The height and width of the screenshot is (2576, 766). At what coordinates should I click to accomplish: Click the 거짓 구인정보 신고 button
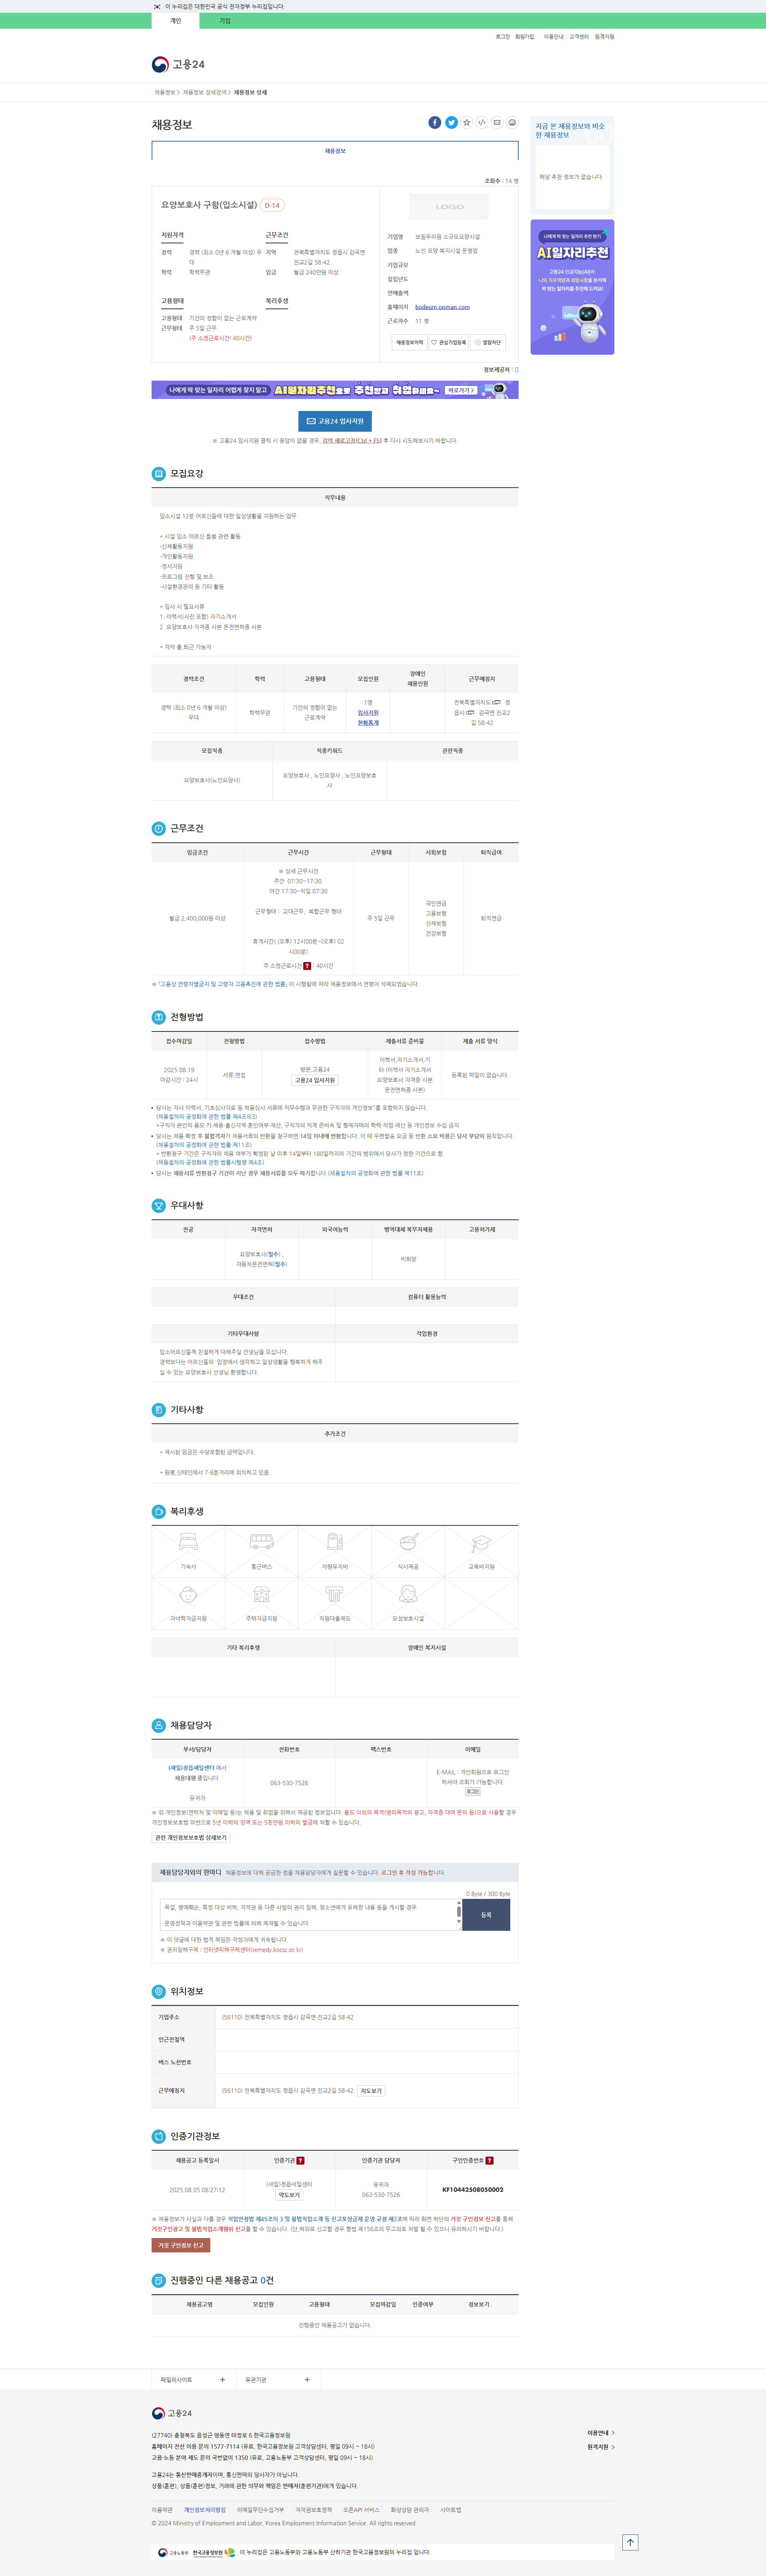[181, 2245]
